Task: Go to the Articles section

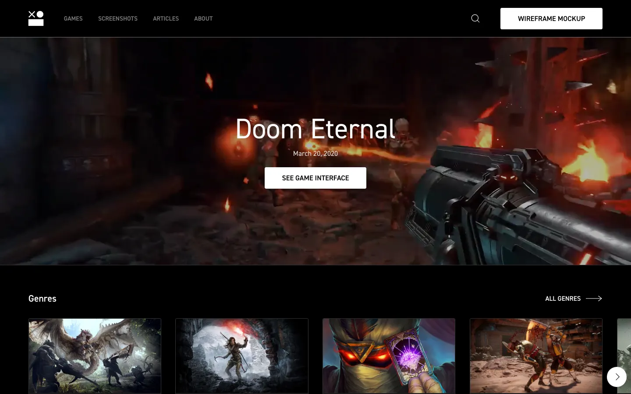Action: [166, 18]
